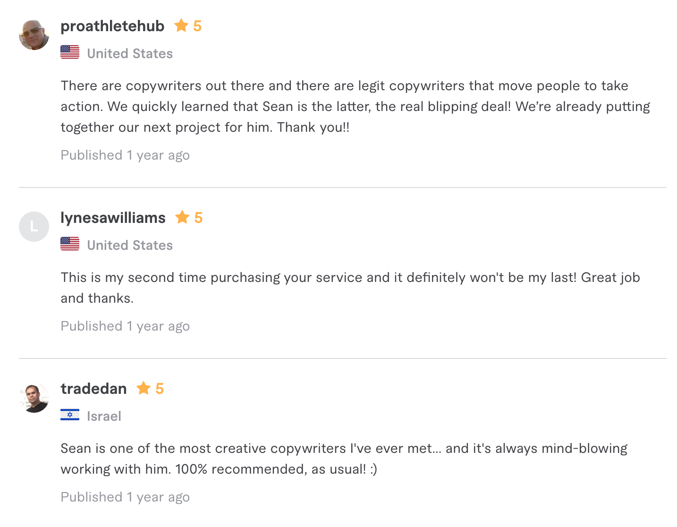Select United States label under lynesawilliams
Image resolution: width=677 pixels, height=527 pixels.
point(130,245)
